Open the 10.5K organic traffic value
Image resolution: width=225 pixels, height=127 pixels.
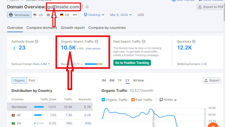[68, 48]
